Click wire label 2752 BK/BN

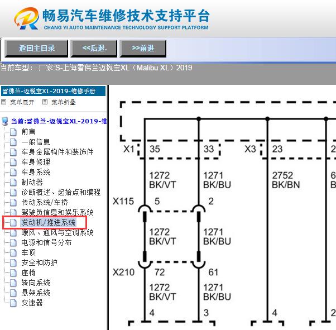point(286,180)
